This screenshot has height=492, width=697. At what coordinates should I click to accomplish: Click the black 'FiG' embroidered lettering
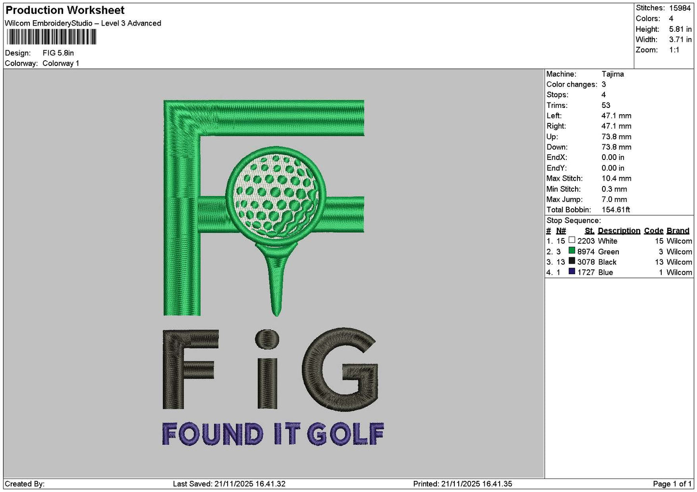pos(270,370)
